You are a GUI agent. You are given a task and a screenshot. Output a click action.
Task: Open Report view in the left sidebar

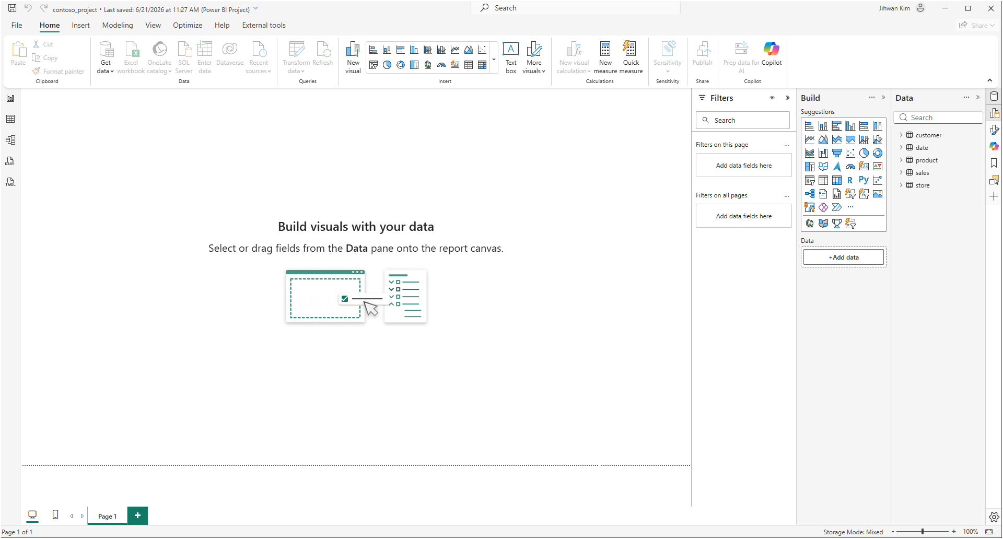(10, 98)
